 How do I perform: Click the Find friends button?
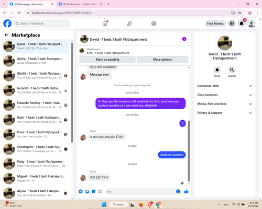pos(215,24)
